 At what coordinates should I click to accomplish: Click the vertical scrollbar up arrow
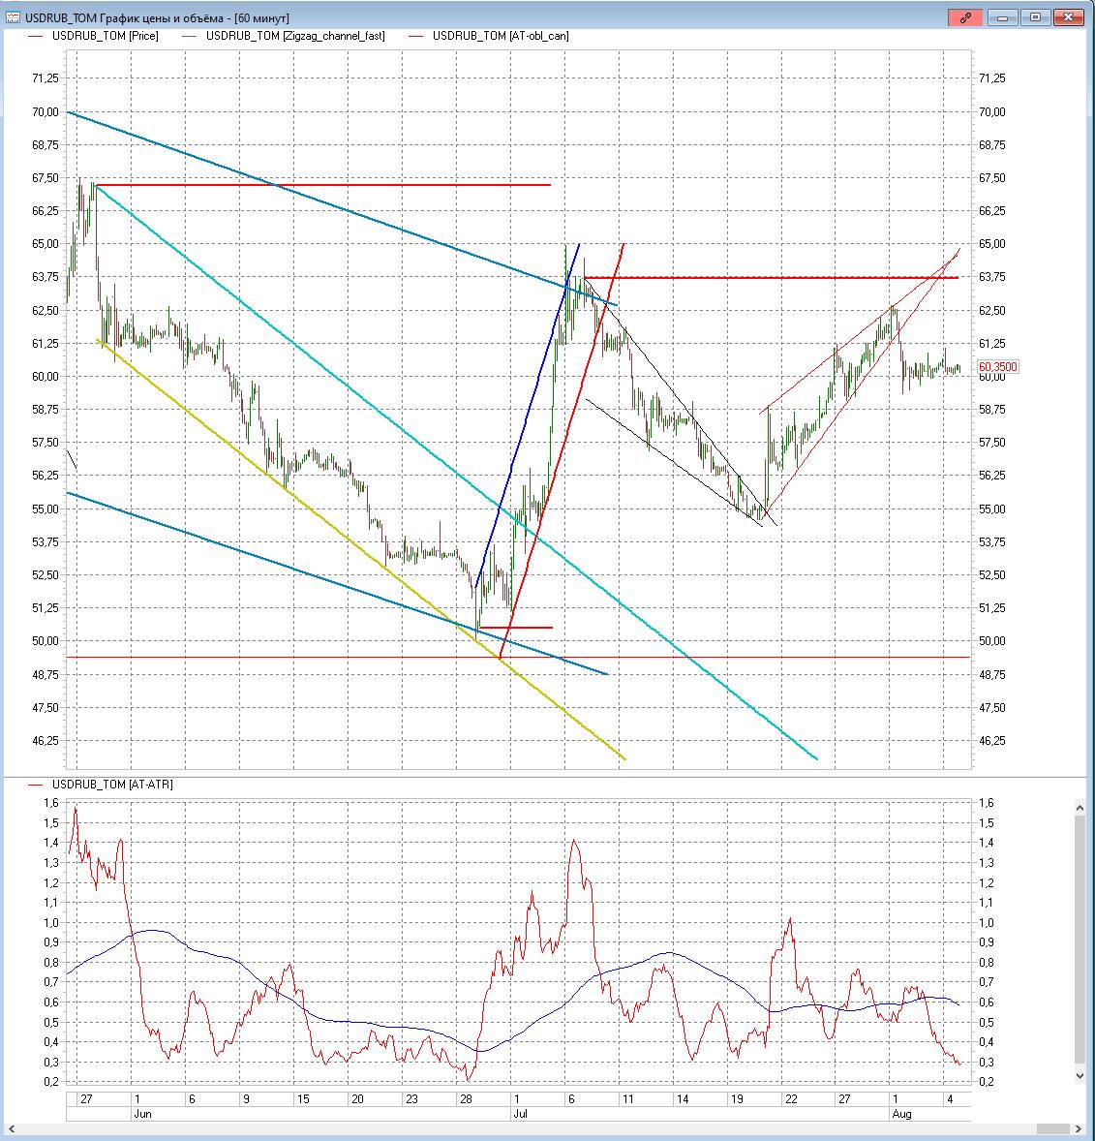(1081, 806)
